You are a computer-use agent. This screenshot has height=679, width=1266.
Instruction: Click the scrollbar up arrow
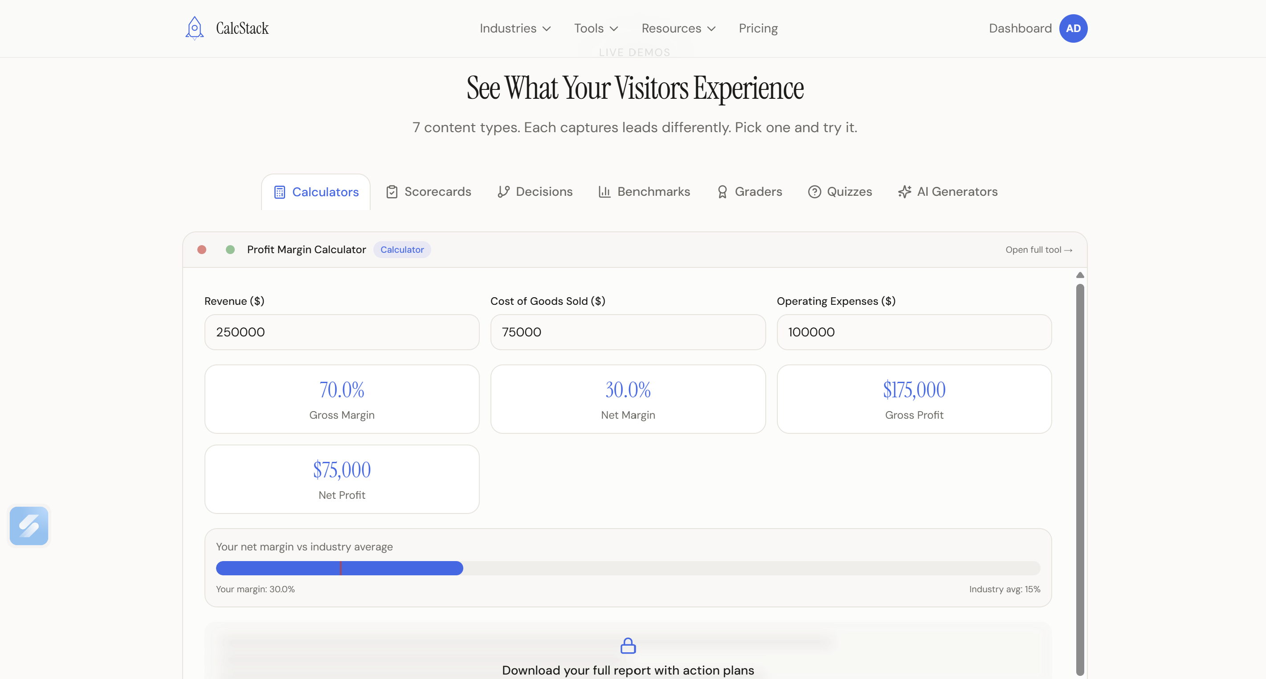coord(1080,275)
